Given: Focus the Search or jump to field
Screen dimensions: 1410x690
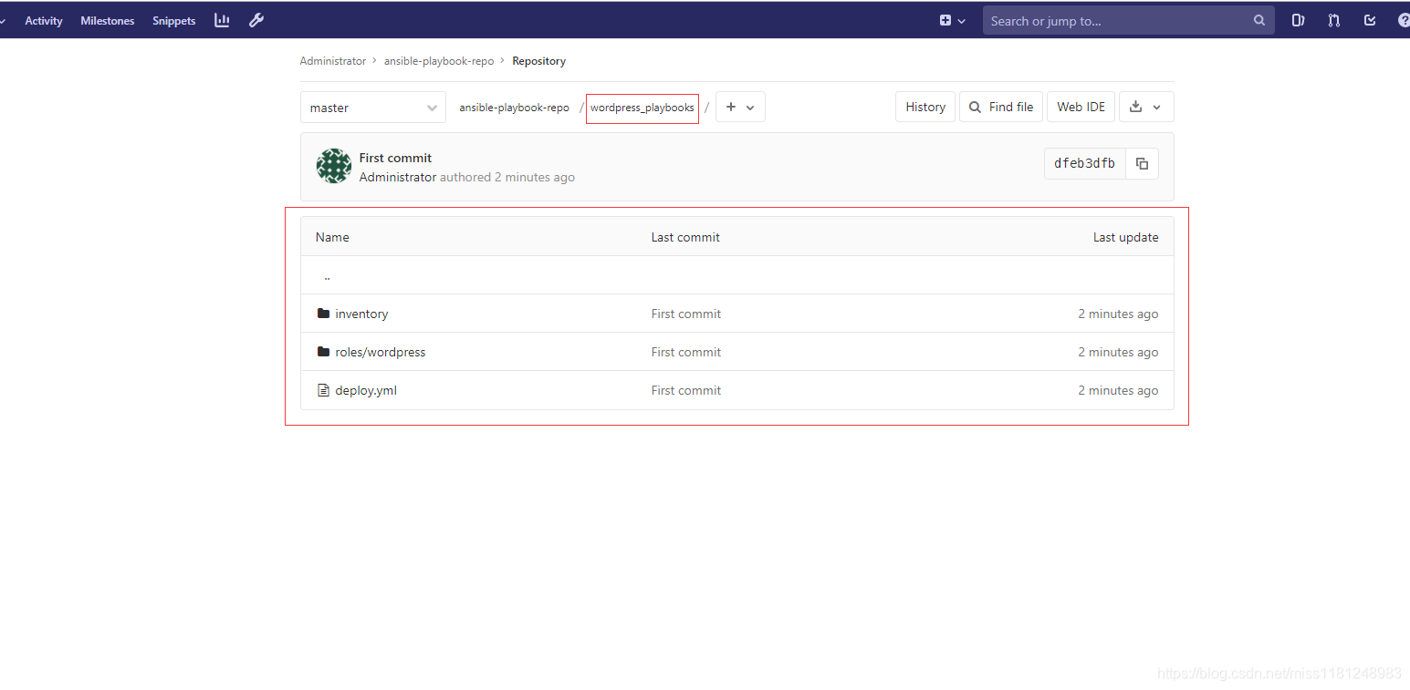Looking at the screenshot, I should point(1128,20).
